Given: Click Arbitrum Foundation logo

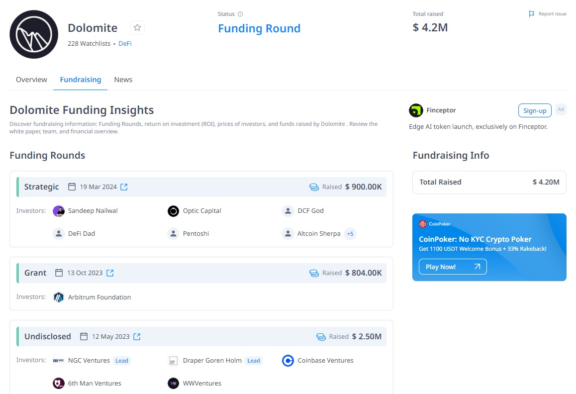Looking at the screenshot, I should point(59,297).
